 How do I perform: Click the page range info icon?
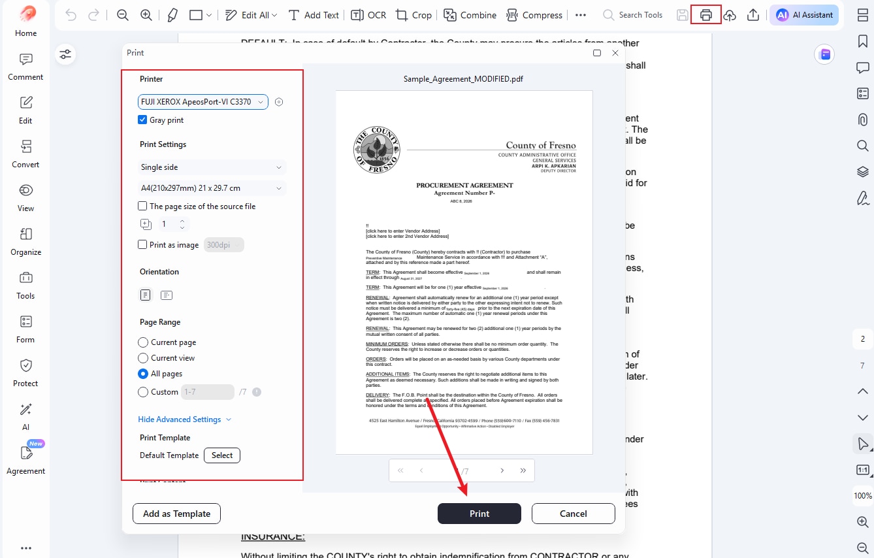tap(257, 392)
